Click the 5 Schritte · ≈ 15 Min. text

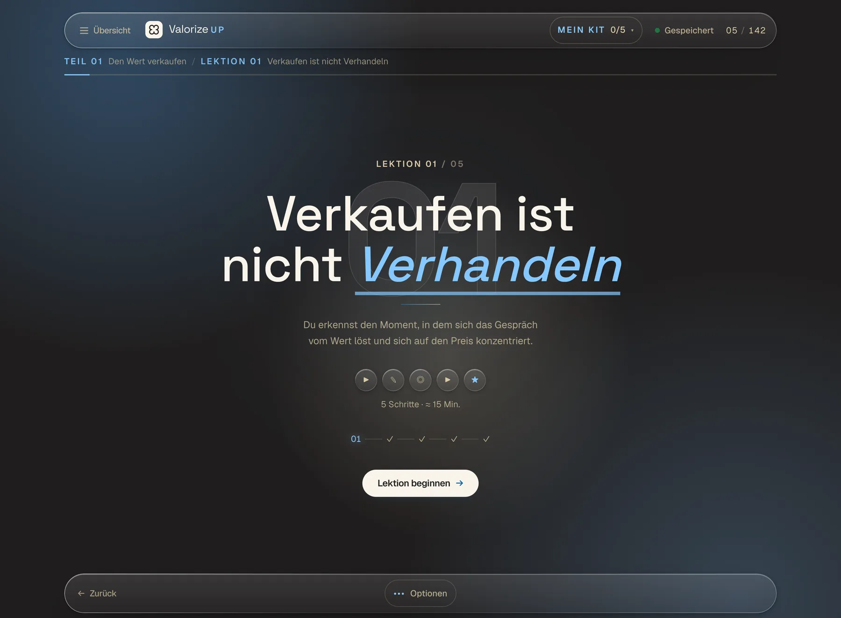[420, 404]
